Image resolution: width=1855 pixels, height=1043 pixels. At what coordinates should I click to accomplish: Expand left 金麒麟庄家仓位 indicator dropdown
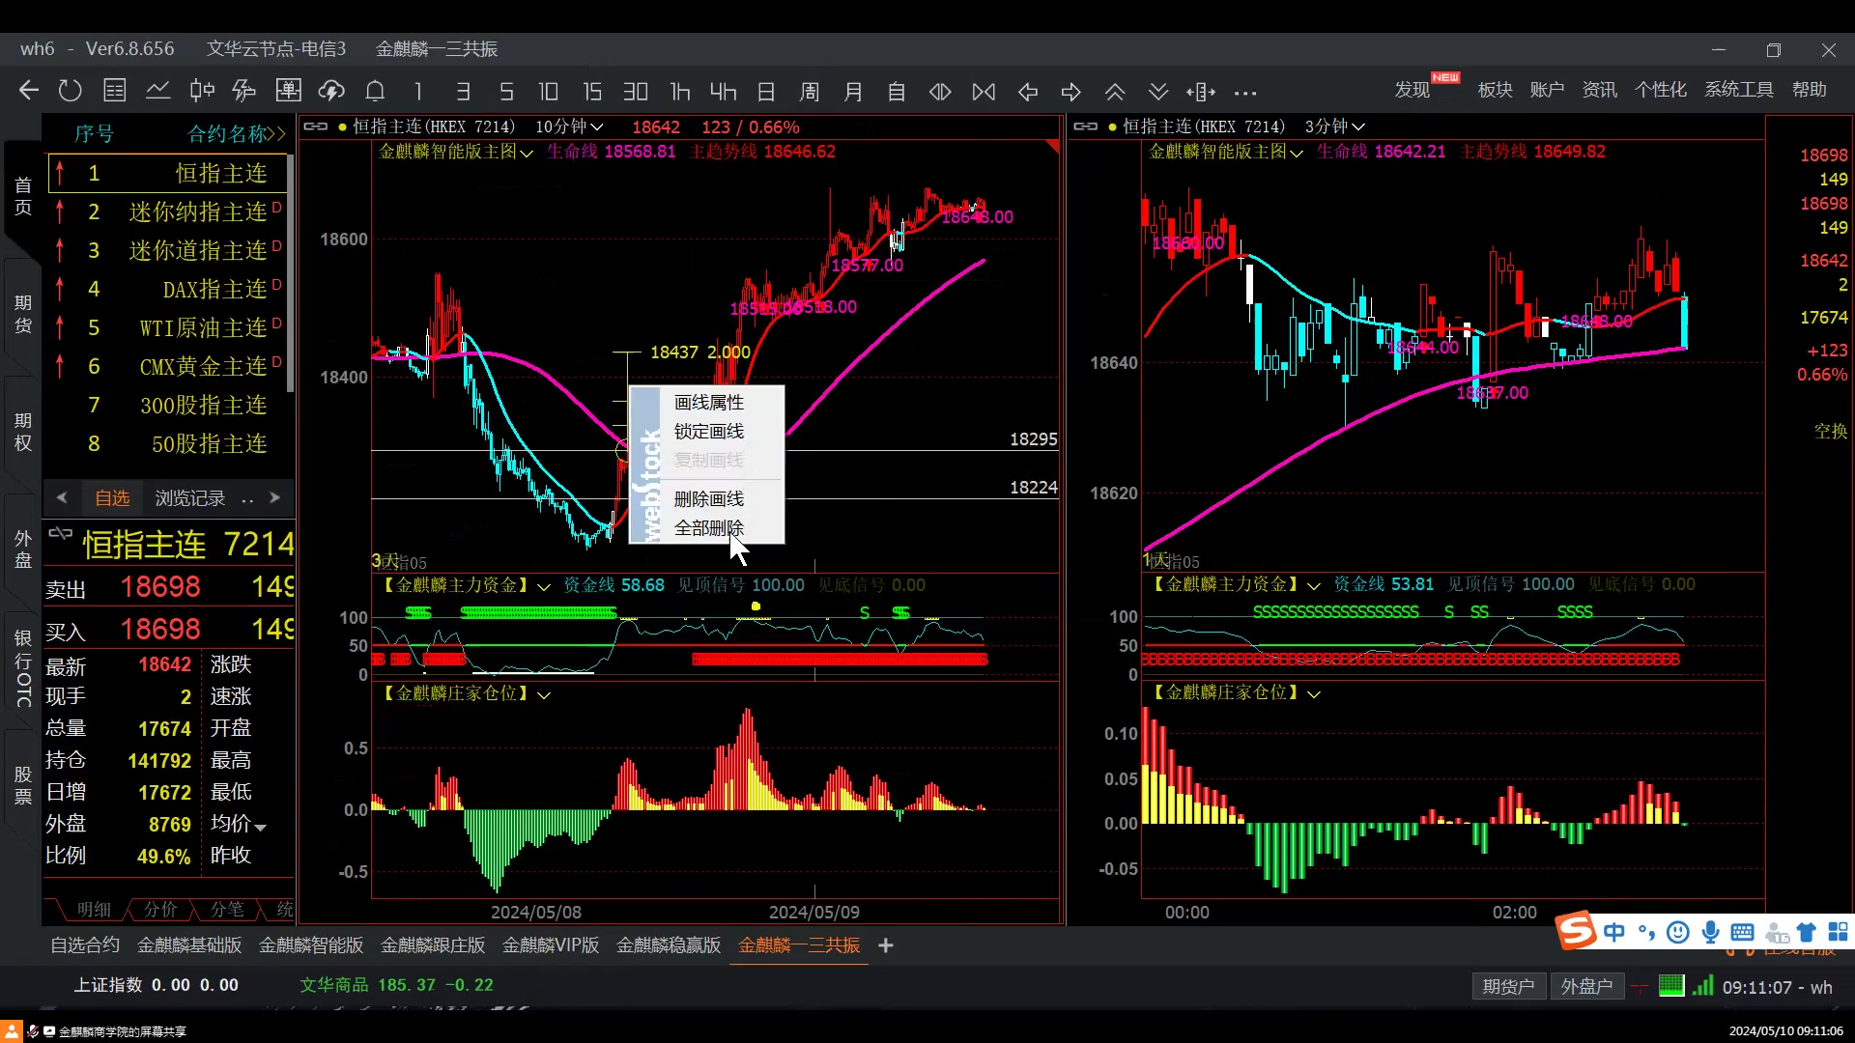coord(544,694)
